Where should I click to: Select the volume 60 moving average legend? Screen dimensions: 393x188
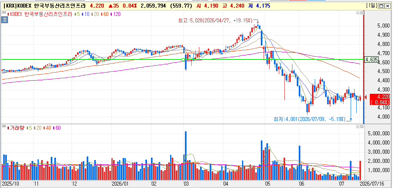click(56, 128)
